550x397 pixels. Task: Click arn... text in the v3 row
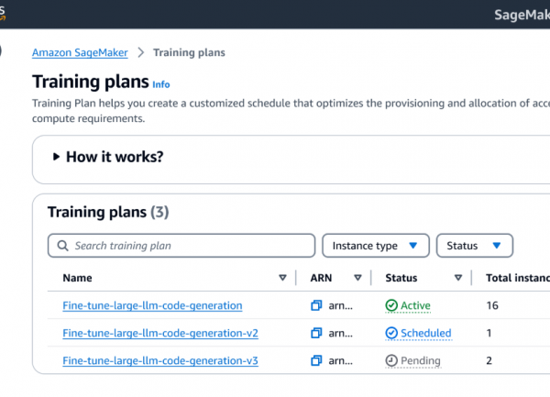pos(341,361)
